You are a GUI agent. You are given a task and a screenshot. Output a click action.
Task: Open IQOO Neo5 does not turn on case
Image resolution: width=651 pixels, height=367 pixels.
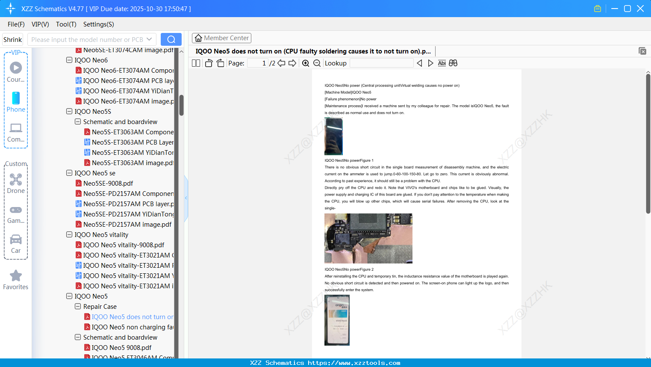[x=129, y=317]
